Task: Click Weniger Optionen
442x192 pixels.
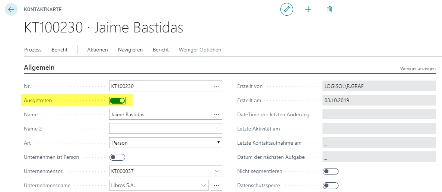Action: click(200, 50)
